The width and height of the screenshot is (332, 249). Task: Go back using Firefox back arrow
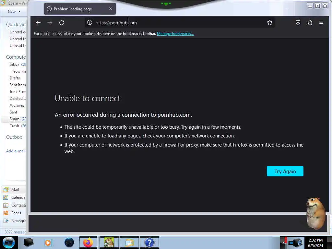click(38, 23)
